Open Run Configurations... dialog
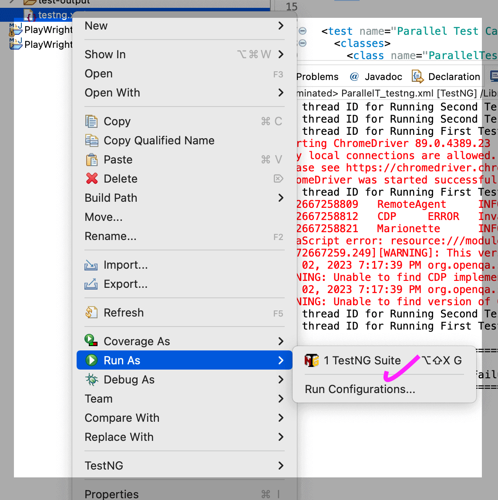This screenshot has height=500, width=498. pyautogui.click(x=360, y=389)
